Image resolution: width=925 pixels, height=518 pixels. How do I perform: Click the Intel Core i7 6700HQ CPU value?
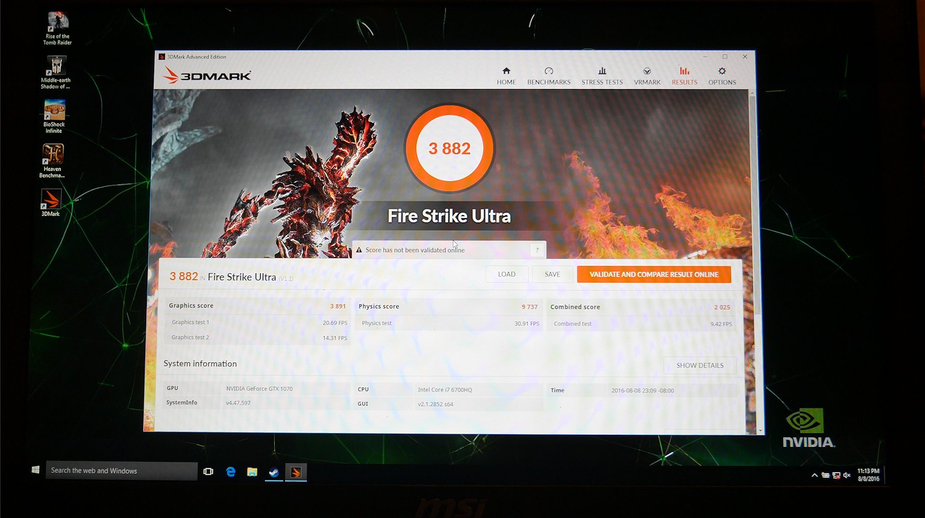pyautogui.click(x=444, y=390)
